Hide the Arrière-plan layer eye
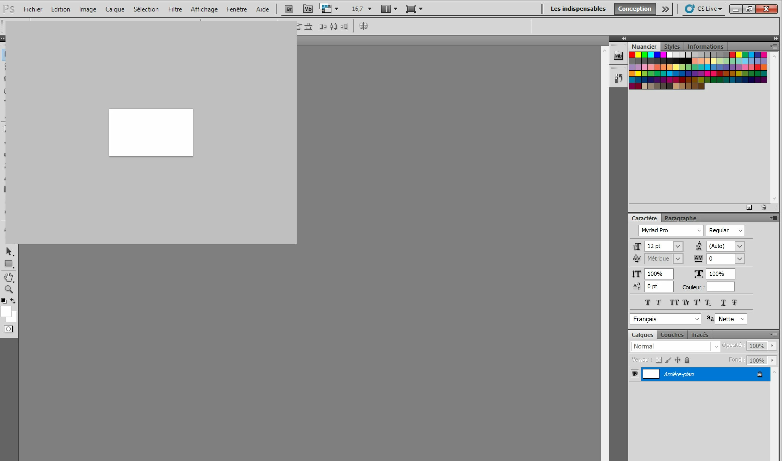The width and height of the screenshot is (782, 461). pos(634,374)
